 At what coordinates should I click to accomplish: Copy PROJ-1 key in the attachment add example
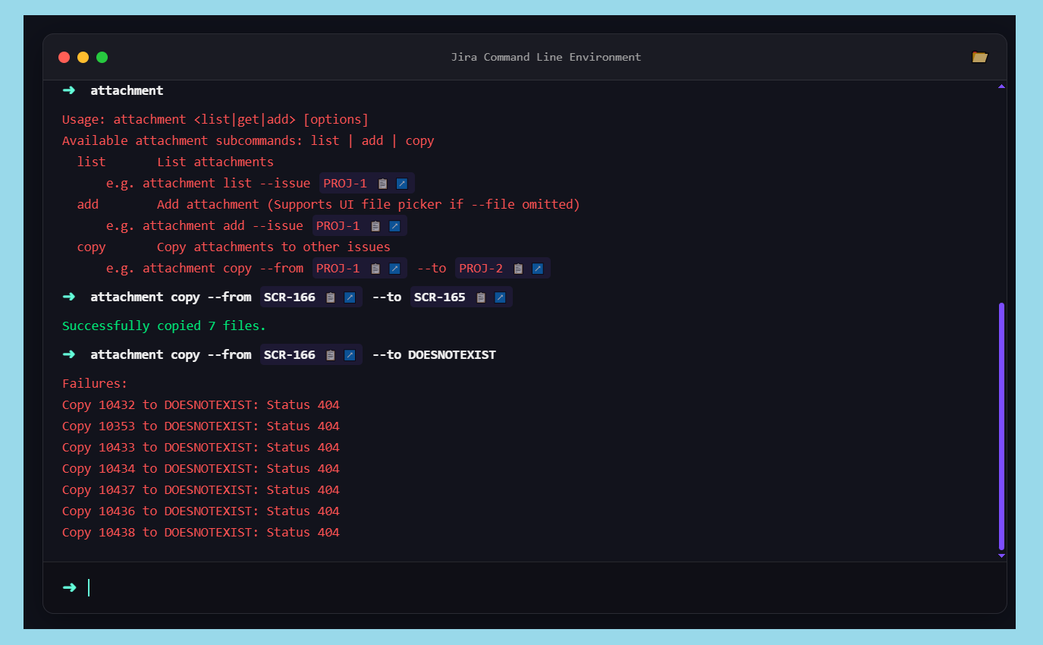coord(375,226)
